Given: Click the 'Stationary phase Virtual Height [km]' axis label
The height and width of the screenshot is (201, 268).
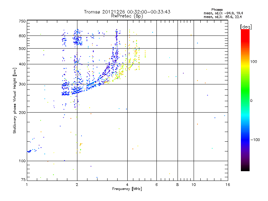Looking at the screenshot, I should click(x=15, y=100).
